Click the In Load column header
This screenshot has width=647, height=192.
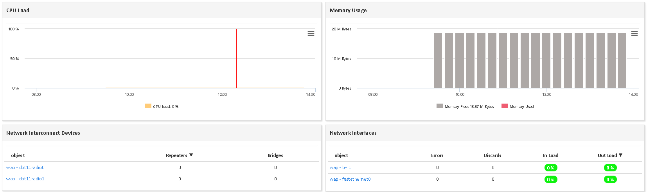click(x=550, y=155)
